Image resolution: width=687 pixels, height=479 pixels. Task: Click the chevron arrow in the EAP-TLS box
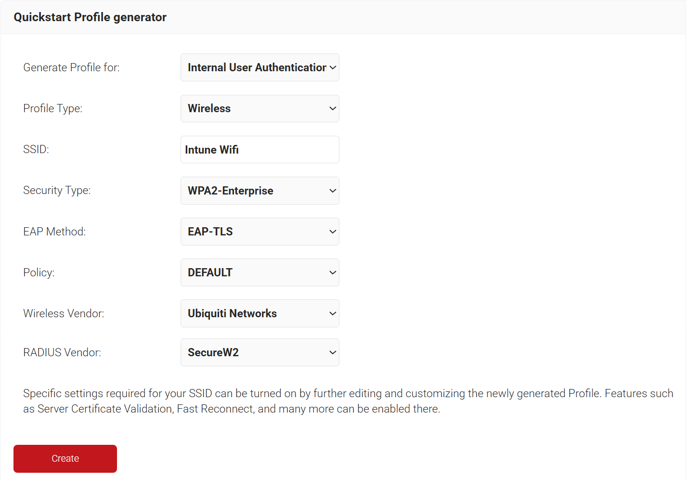tap(333, 232)
